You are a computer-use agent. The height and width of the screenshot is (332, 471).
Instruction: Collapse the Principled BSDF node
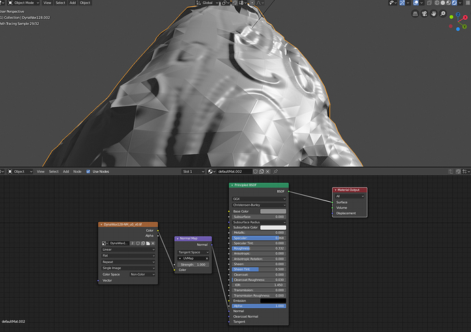pyautogui.click(x=232, y=185)
